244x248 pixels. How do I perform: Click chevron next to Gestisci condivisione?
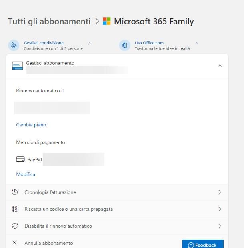pos(90,43)
